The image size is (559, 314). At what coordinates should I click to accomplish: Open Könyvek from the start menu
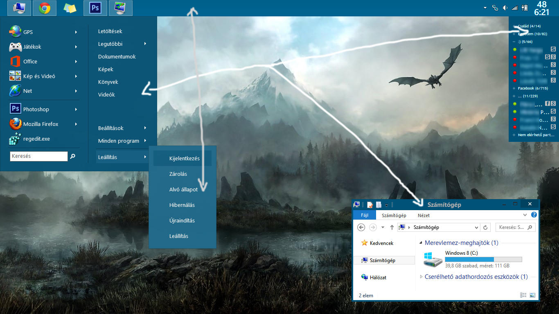pyautogui.click(x=108, y=82)
